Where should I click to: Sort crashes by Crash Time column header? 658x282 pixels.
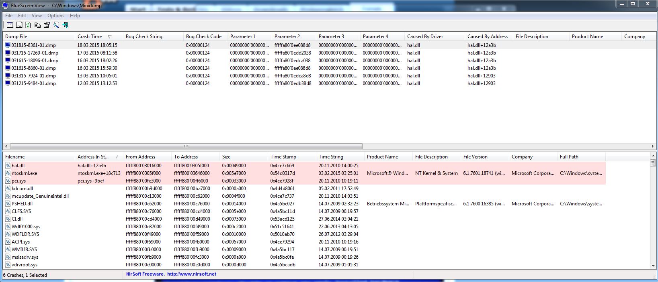[x=99, y=37]
